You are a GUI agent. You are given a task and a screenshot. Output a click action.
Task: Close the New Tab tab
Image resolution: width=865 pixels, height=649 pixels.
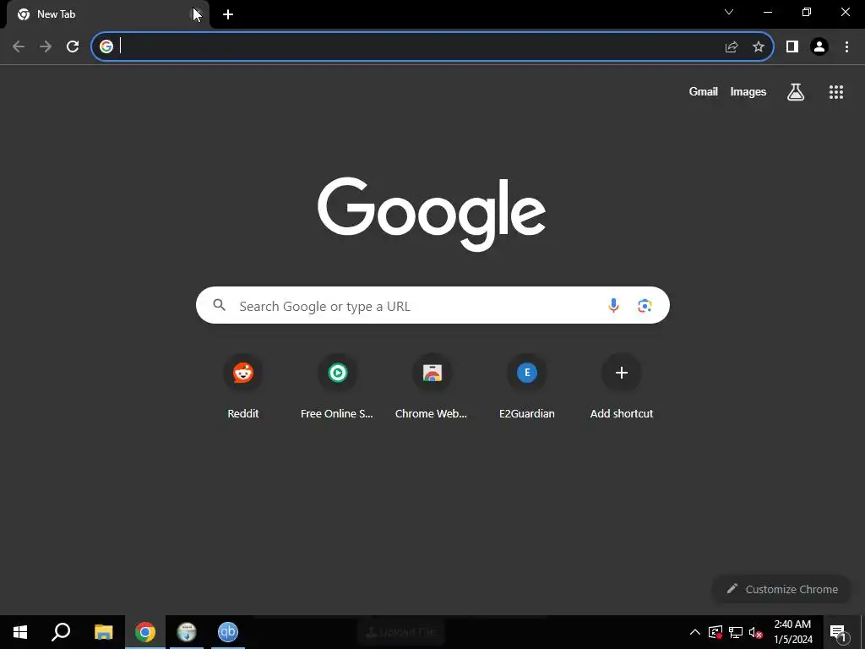click(x=197, y=15)
